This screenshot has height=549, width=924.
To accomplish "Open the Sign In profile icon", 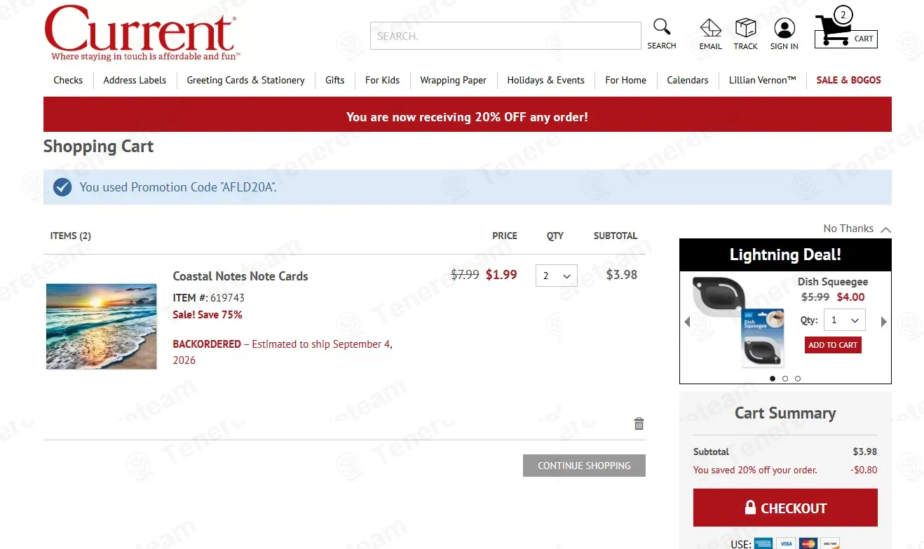I will (784, 28).
